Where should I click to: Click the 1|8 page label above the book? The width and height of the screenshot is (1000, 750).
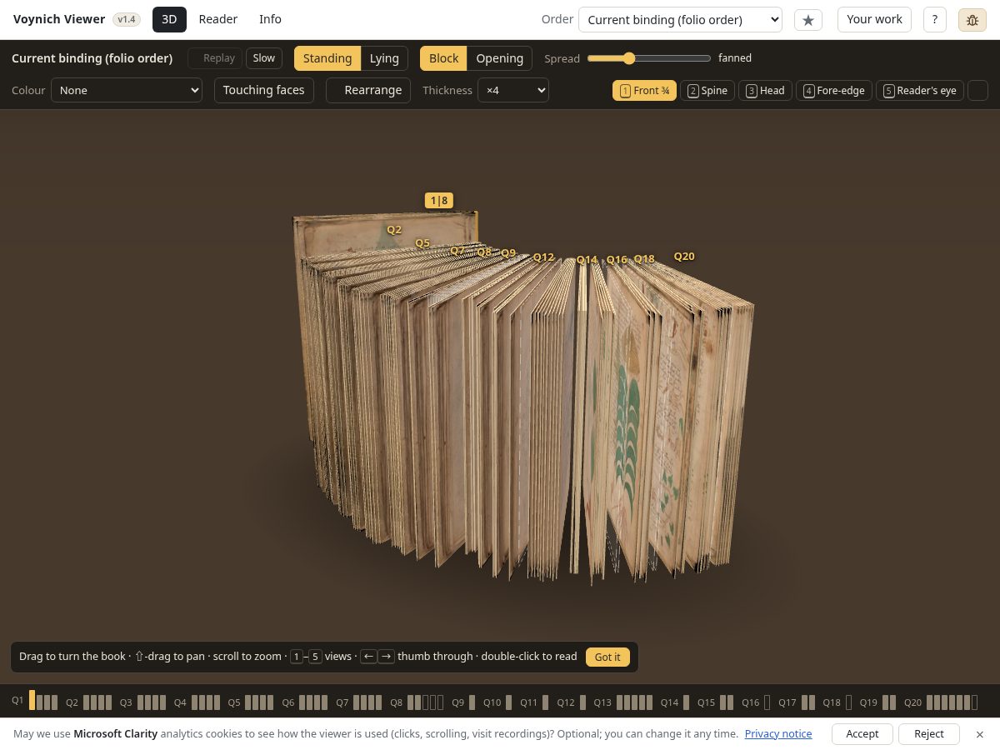439,200
